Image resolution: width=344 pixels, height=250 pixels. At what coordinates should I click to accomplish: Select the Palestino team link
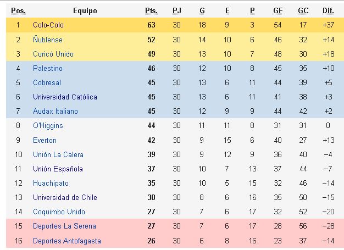[48, 68]
